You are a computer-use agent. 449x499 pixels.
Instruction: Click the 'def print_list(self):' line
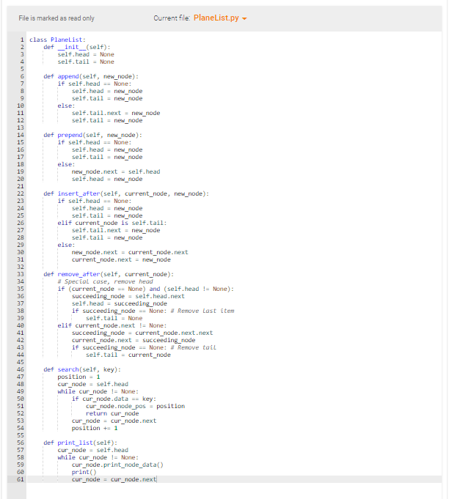[80, 442]
